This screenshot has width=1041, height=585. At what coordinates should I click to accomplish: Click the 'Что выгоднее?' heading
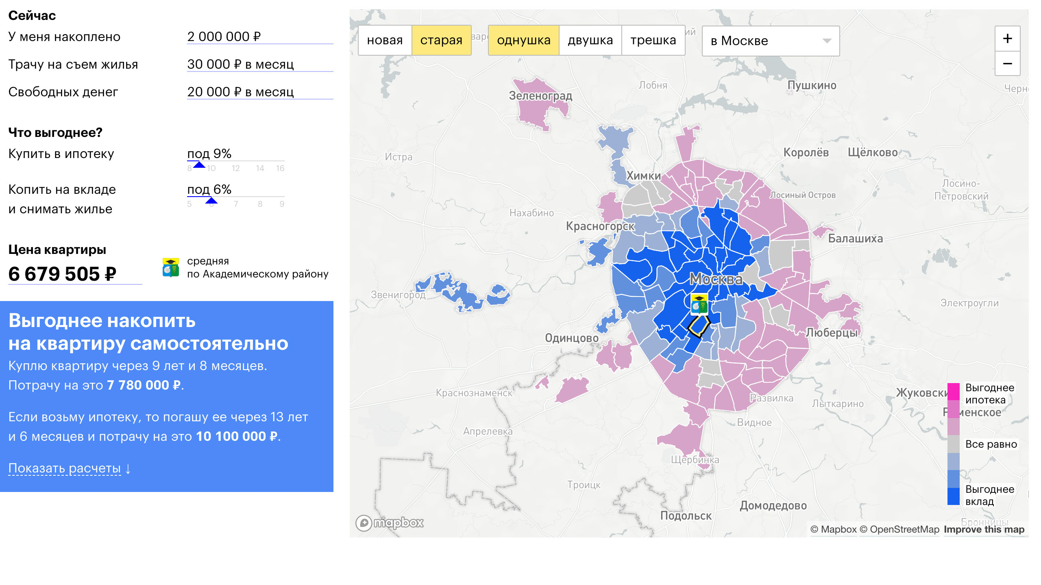(x=55, y=132)
